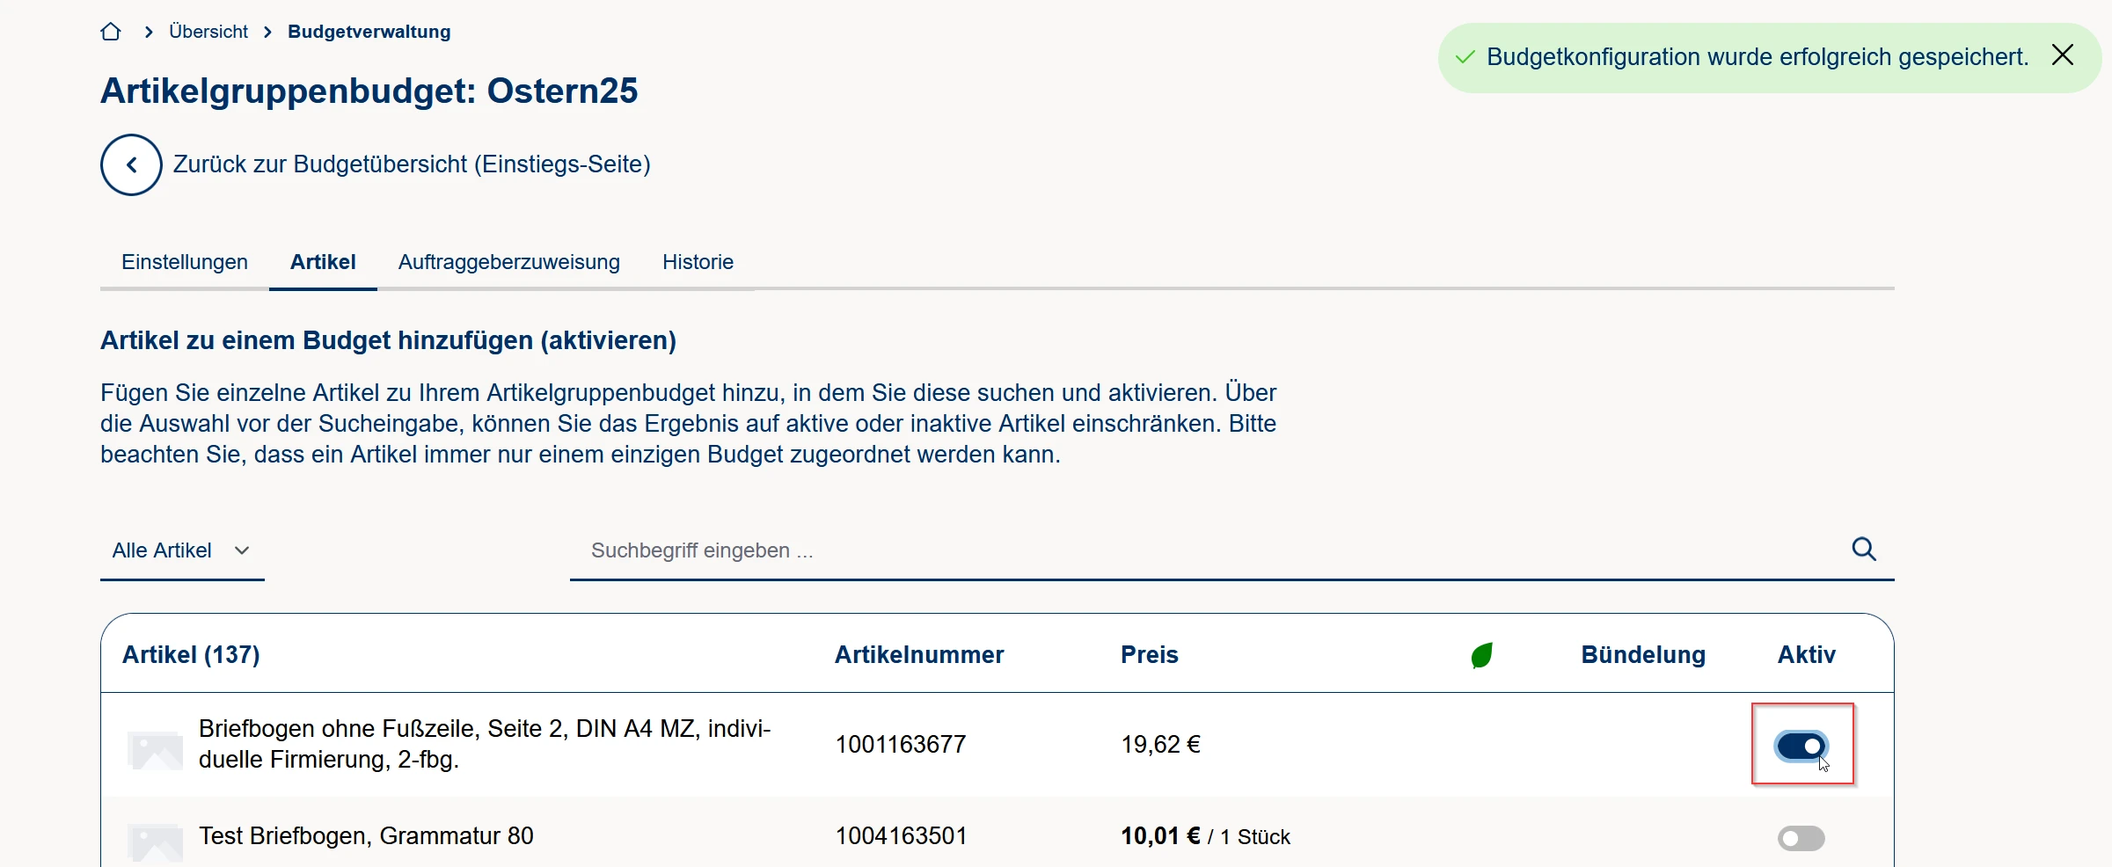This screenshot has height=867, width=2112.
Task: Click the Briefbogen ohne Fußzeile image placeholder
Action: [x=156, y=750]
